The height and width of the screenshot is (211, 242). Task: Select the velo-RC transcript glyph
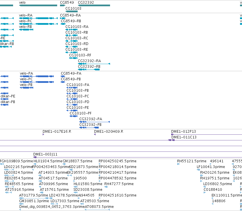pyautogui.click(x=38, y=24)
